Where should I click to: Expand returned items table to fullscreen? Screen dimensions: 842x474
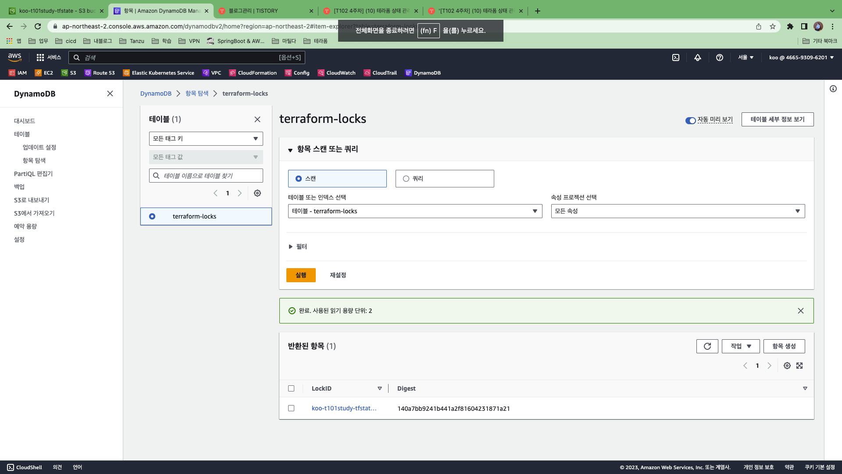[799, 366]
